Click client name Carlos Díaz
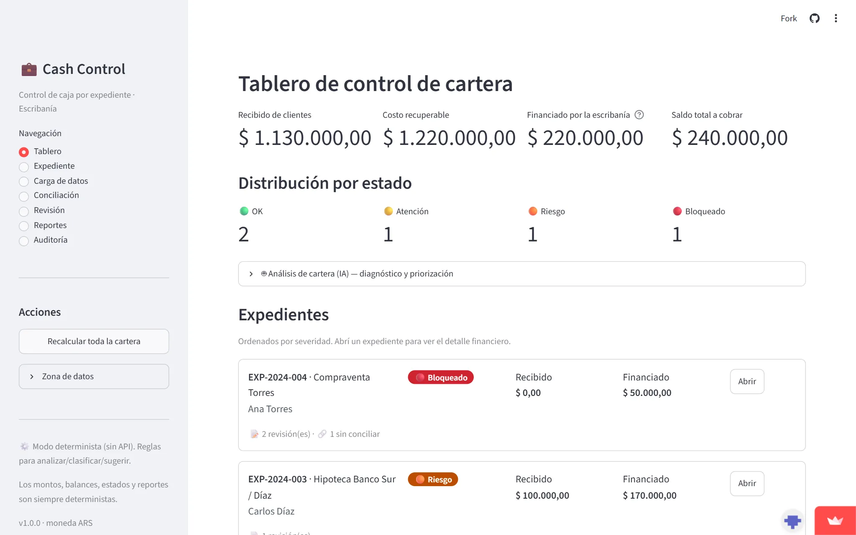Screen dimensions: 856x535 coord(271,512)
